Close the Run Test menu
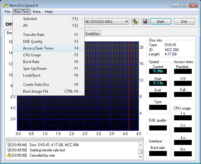This screenshot has width=201, height=164. pyautogui.click(x=22, y=12)
